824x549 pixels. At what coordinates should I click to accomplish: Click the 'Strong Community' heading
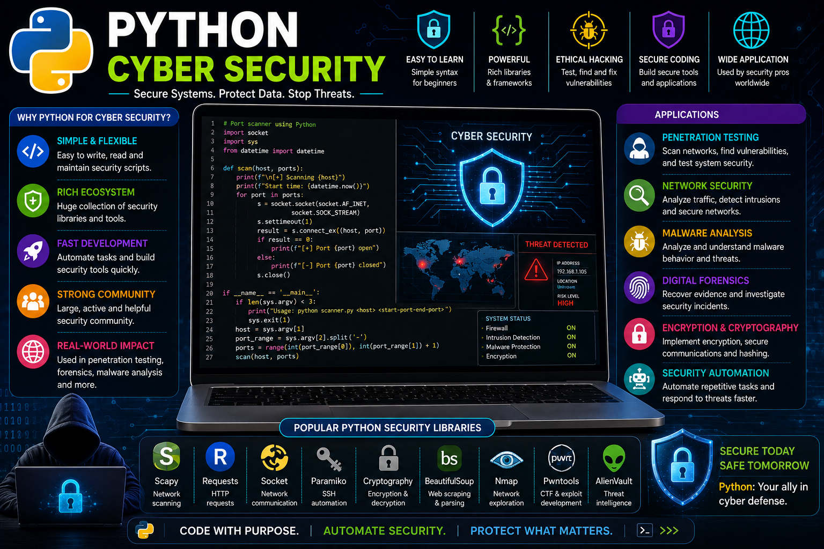click(x=106, y=294)
